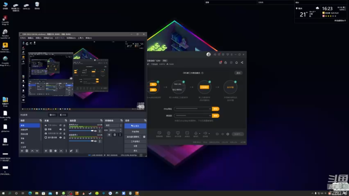This screenshot has height=196, width=349.
Task: Open Scene Collection menu in OBS menu bar
Action: pos(71,38)
